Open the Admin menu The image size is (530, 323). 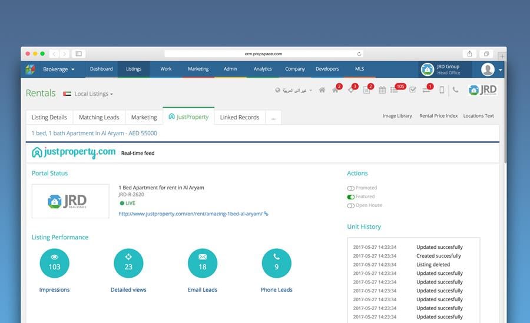pos(230,69)
